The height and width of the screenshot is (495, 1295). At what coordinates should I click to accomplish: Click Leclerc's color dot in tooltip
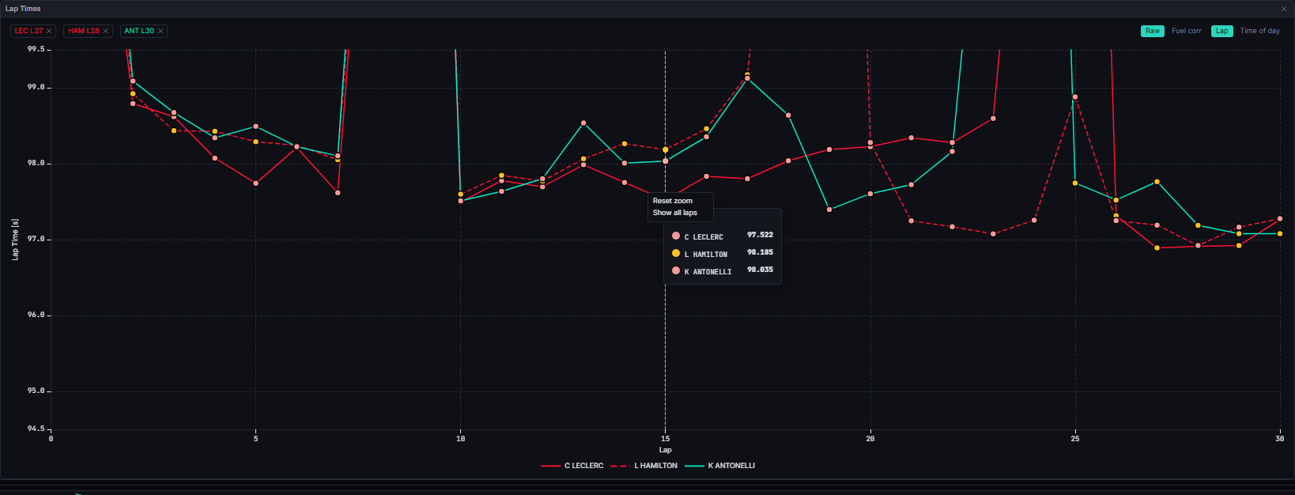click(676, 236)
